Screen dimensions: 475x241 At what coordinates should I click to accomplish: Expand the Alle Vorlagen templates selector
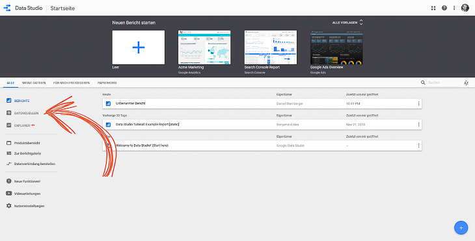(x=347, y=23)
